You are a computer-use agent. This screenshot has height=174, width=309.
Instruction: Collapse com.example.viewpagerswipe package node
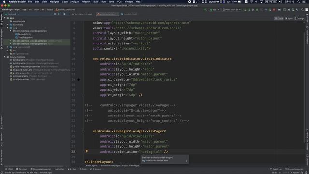pyautogui.click(x=11, y=31)
